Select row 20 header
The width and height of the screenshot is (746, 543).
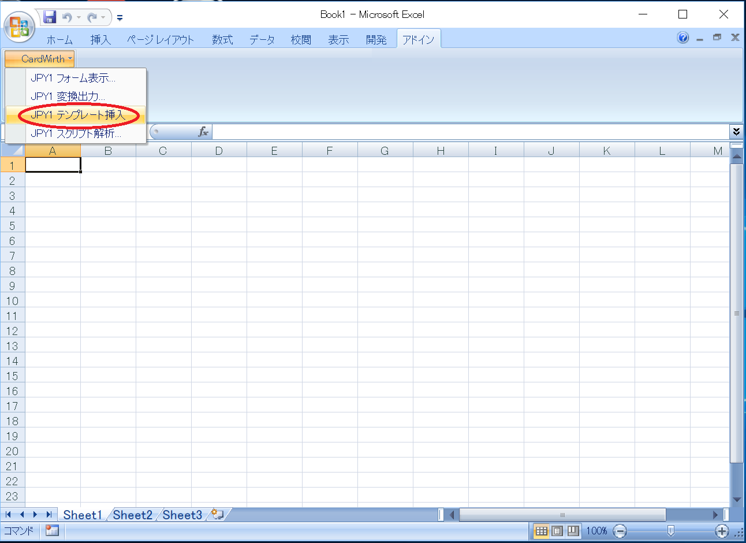point(12,451)
